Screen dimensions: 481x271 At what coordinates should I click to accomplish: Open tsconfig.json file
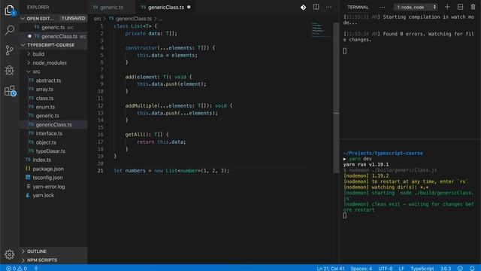[x=47, y=178]
